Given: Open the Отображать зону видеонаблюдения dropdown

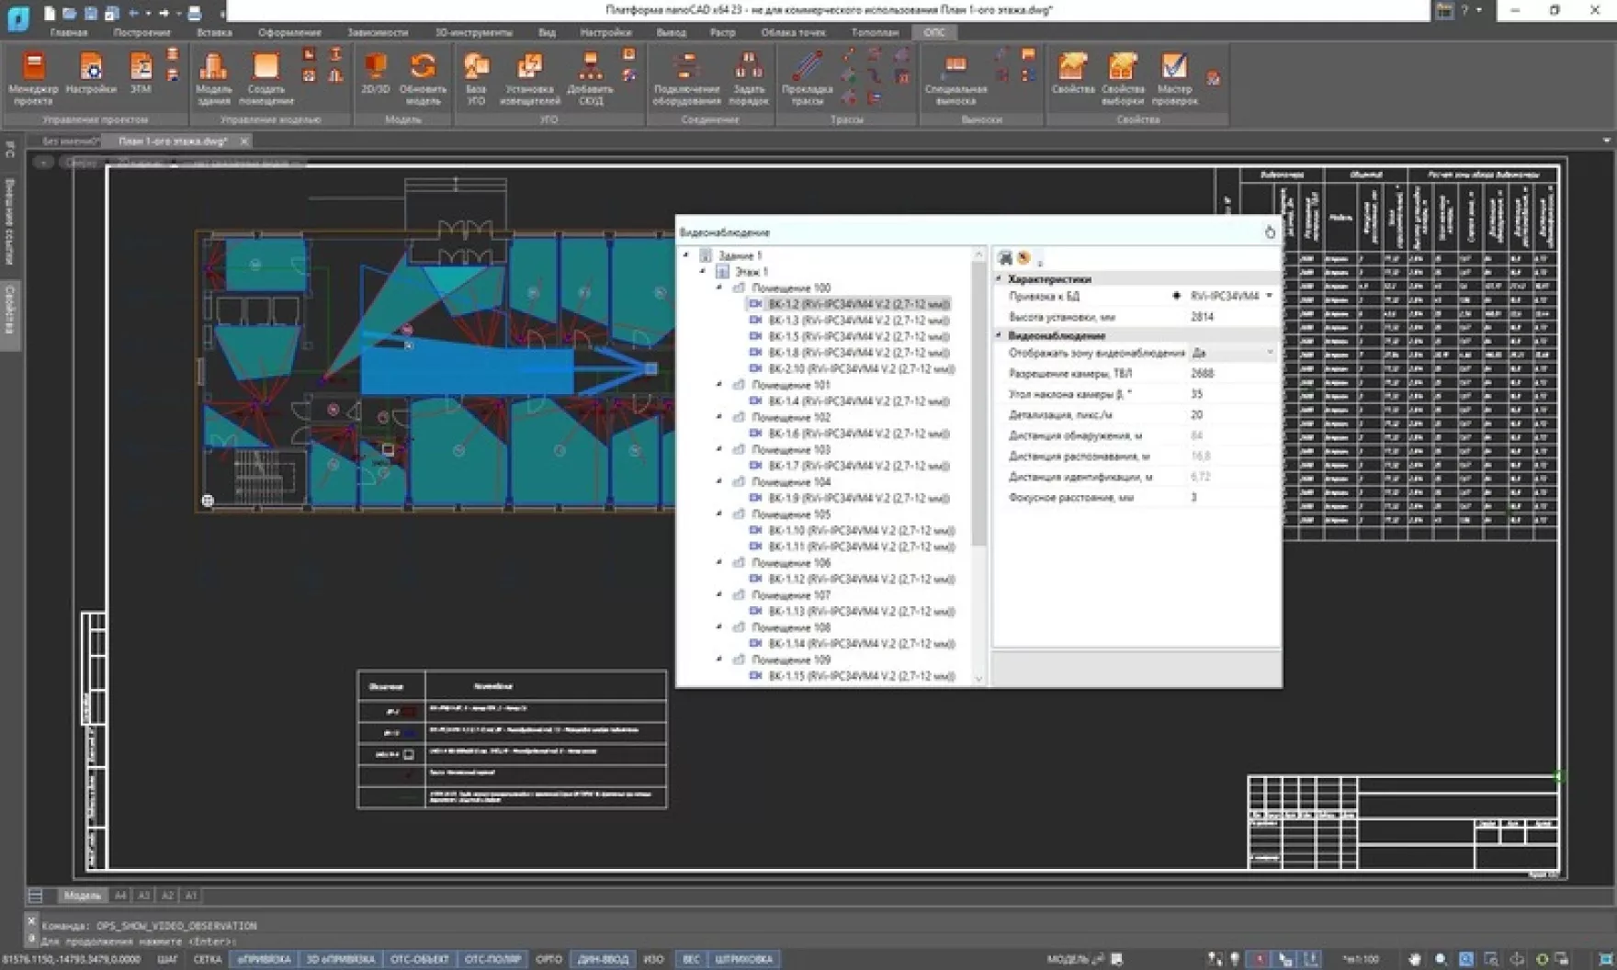Looking at the screenshot, I should click(1268, 353).
